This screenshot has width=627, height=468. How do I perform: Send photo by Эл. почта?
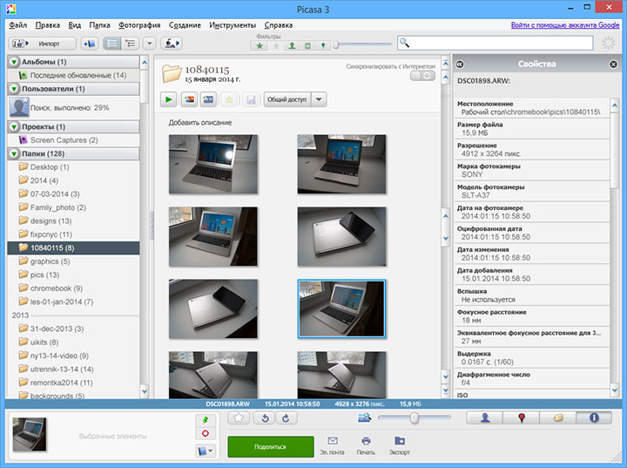(333, 446)
